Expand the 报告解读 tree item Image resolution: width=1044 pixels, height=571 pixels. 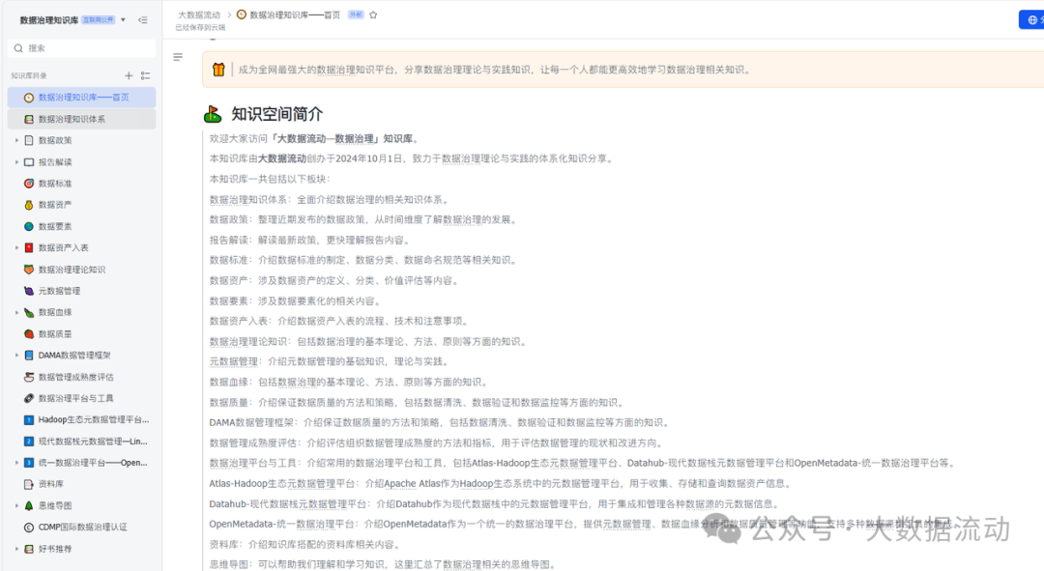[x=14, y=161]
